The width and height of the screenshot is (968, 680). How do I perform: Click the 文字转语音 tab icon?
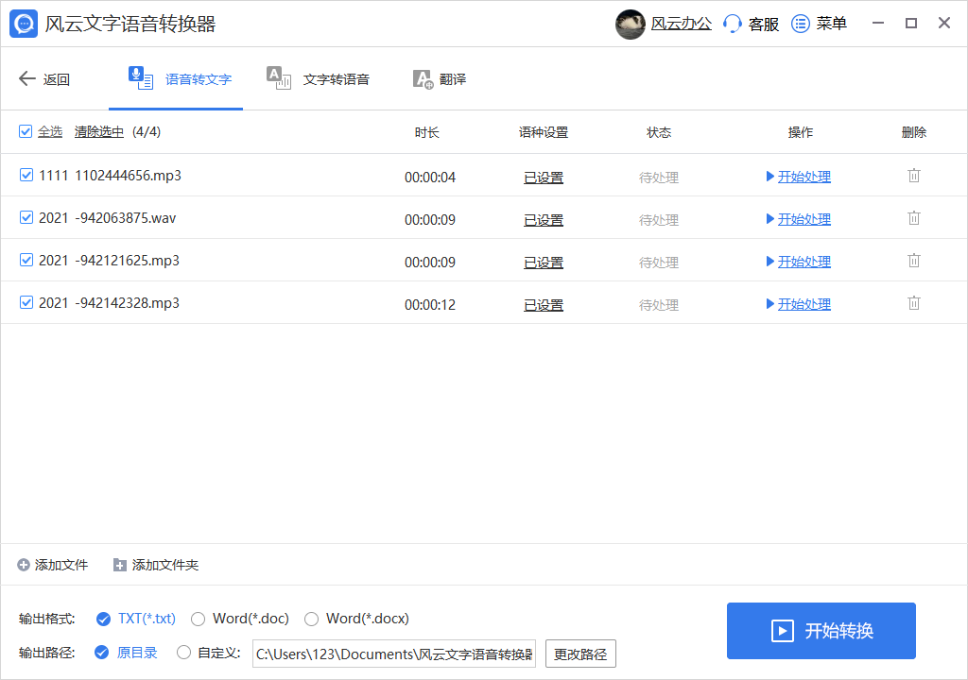279,78
